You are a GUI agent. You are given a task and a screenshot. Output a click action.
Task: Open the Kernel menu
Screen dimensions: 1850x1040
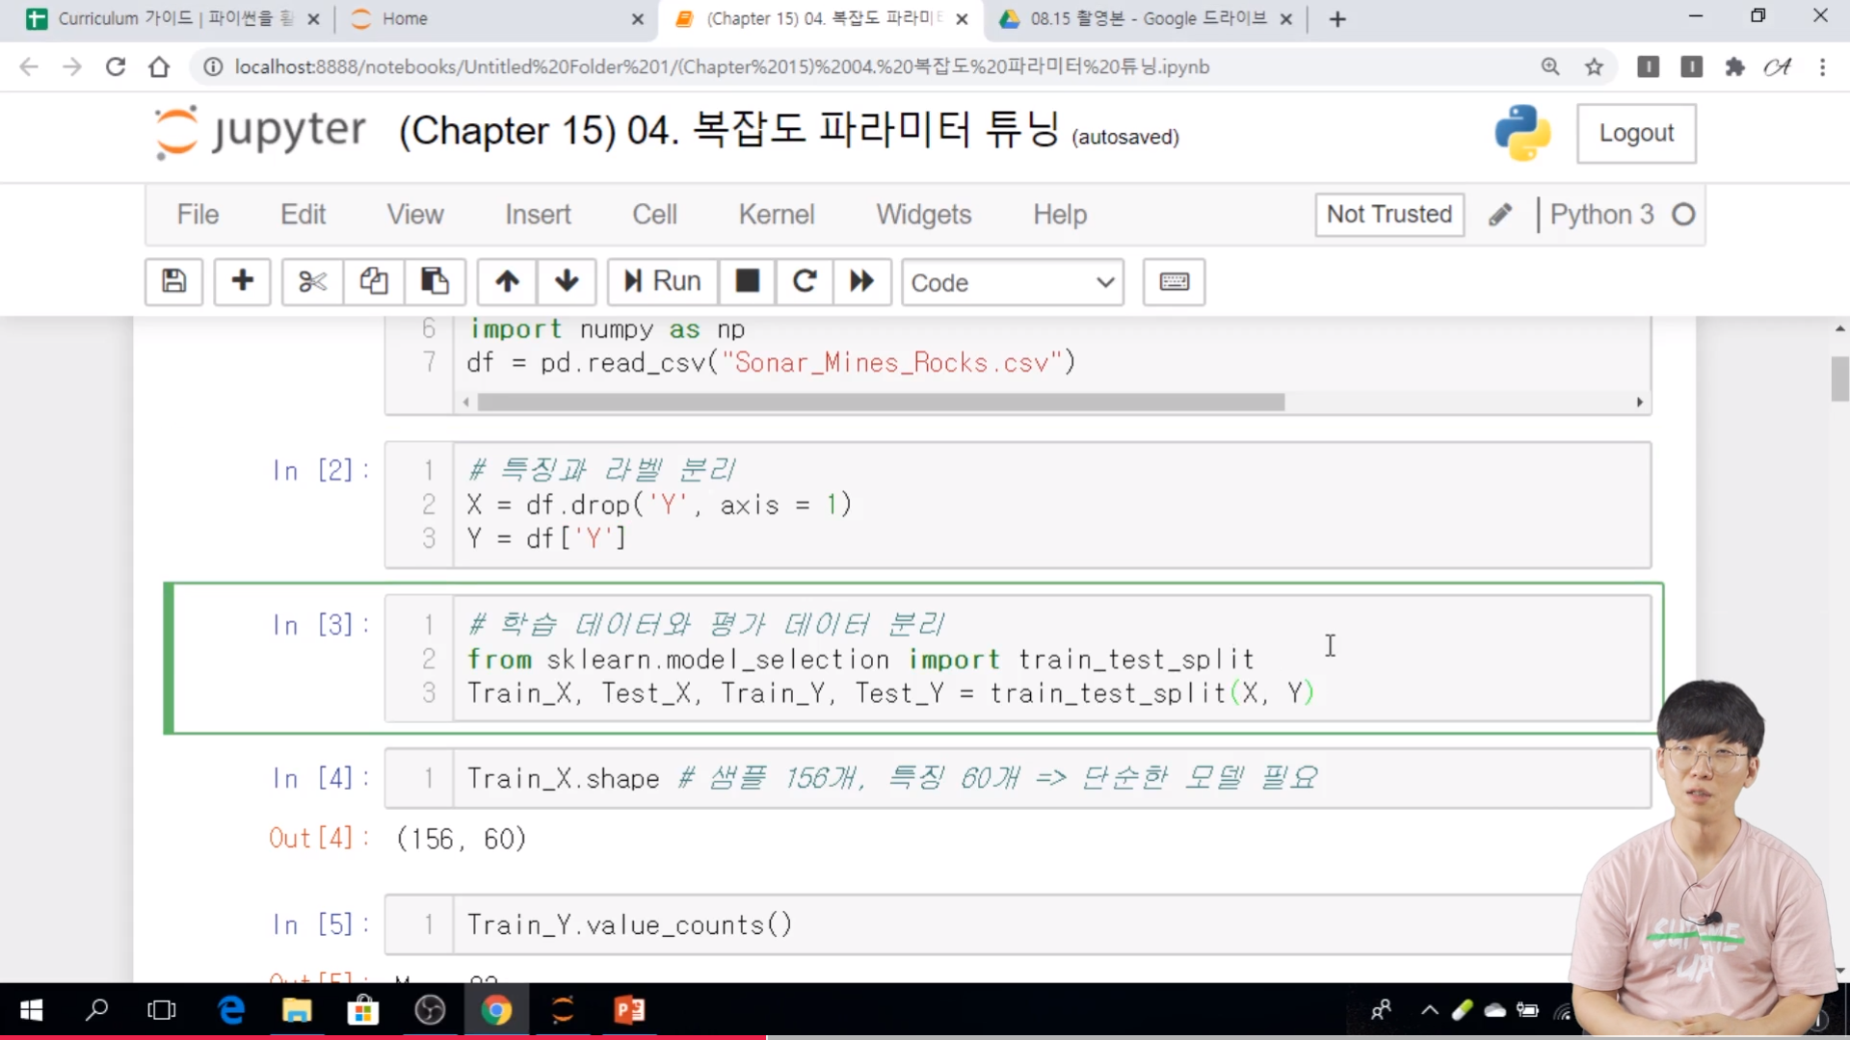click(x=776, y=214)
